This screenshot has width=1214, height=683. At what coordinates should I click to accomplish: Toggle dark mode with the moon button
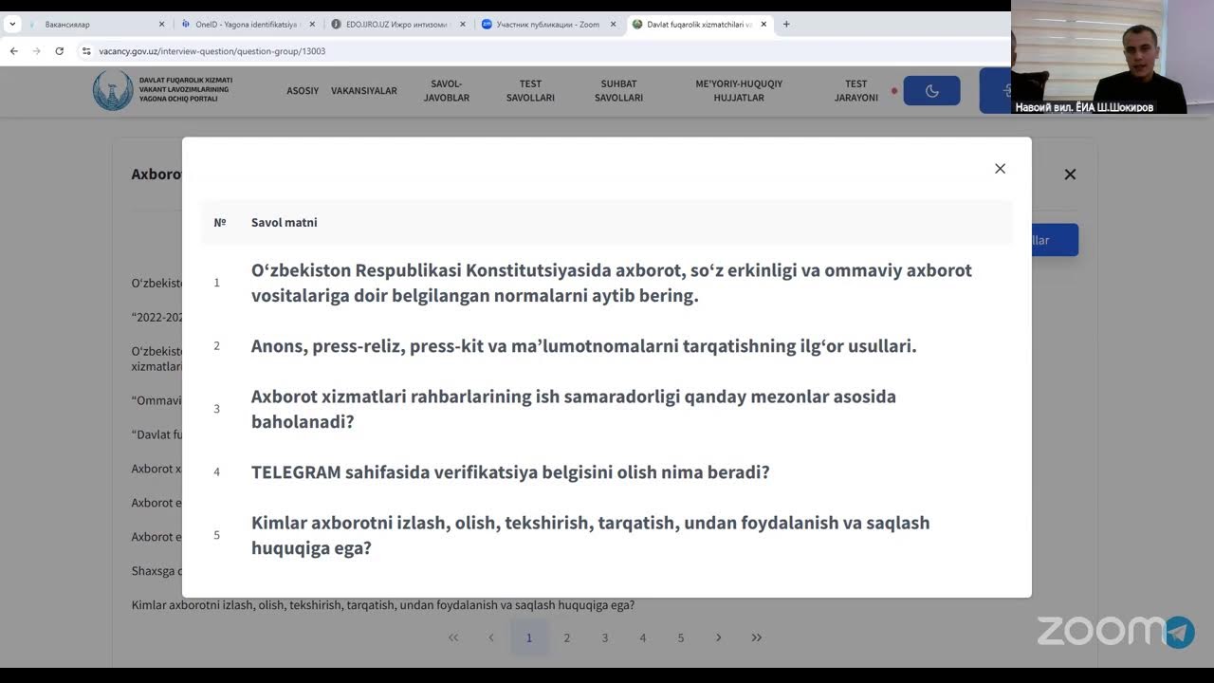(931, 91)
